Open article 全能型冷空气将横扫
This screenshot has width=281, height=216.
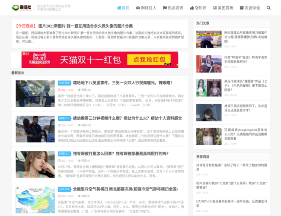click(x=125, y=189)
